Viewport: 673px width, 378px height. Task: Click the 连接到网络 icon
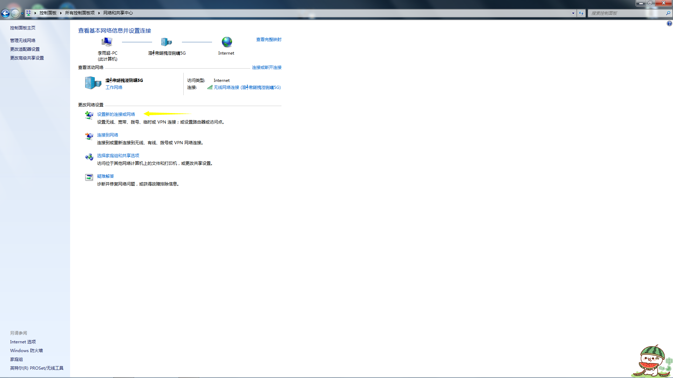click(x=89, y=136)
